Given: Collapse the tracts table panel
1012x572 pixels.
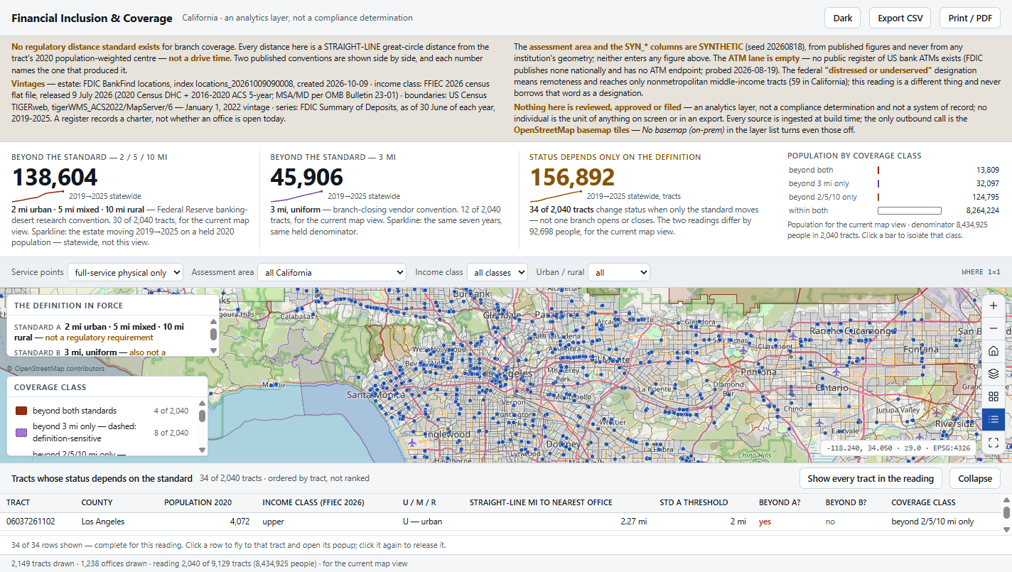Looking at the screenshot, I should [975, 478].
